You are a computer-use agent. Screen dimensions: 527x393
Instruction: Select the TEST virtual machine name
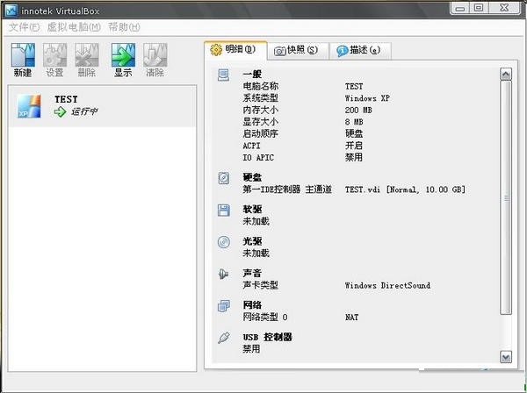[66, 99]
